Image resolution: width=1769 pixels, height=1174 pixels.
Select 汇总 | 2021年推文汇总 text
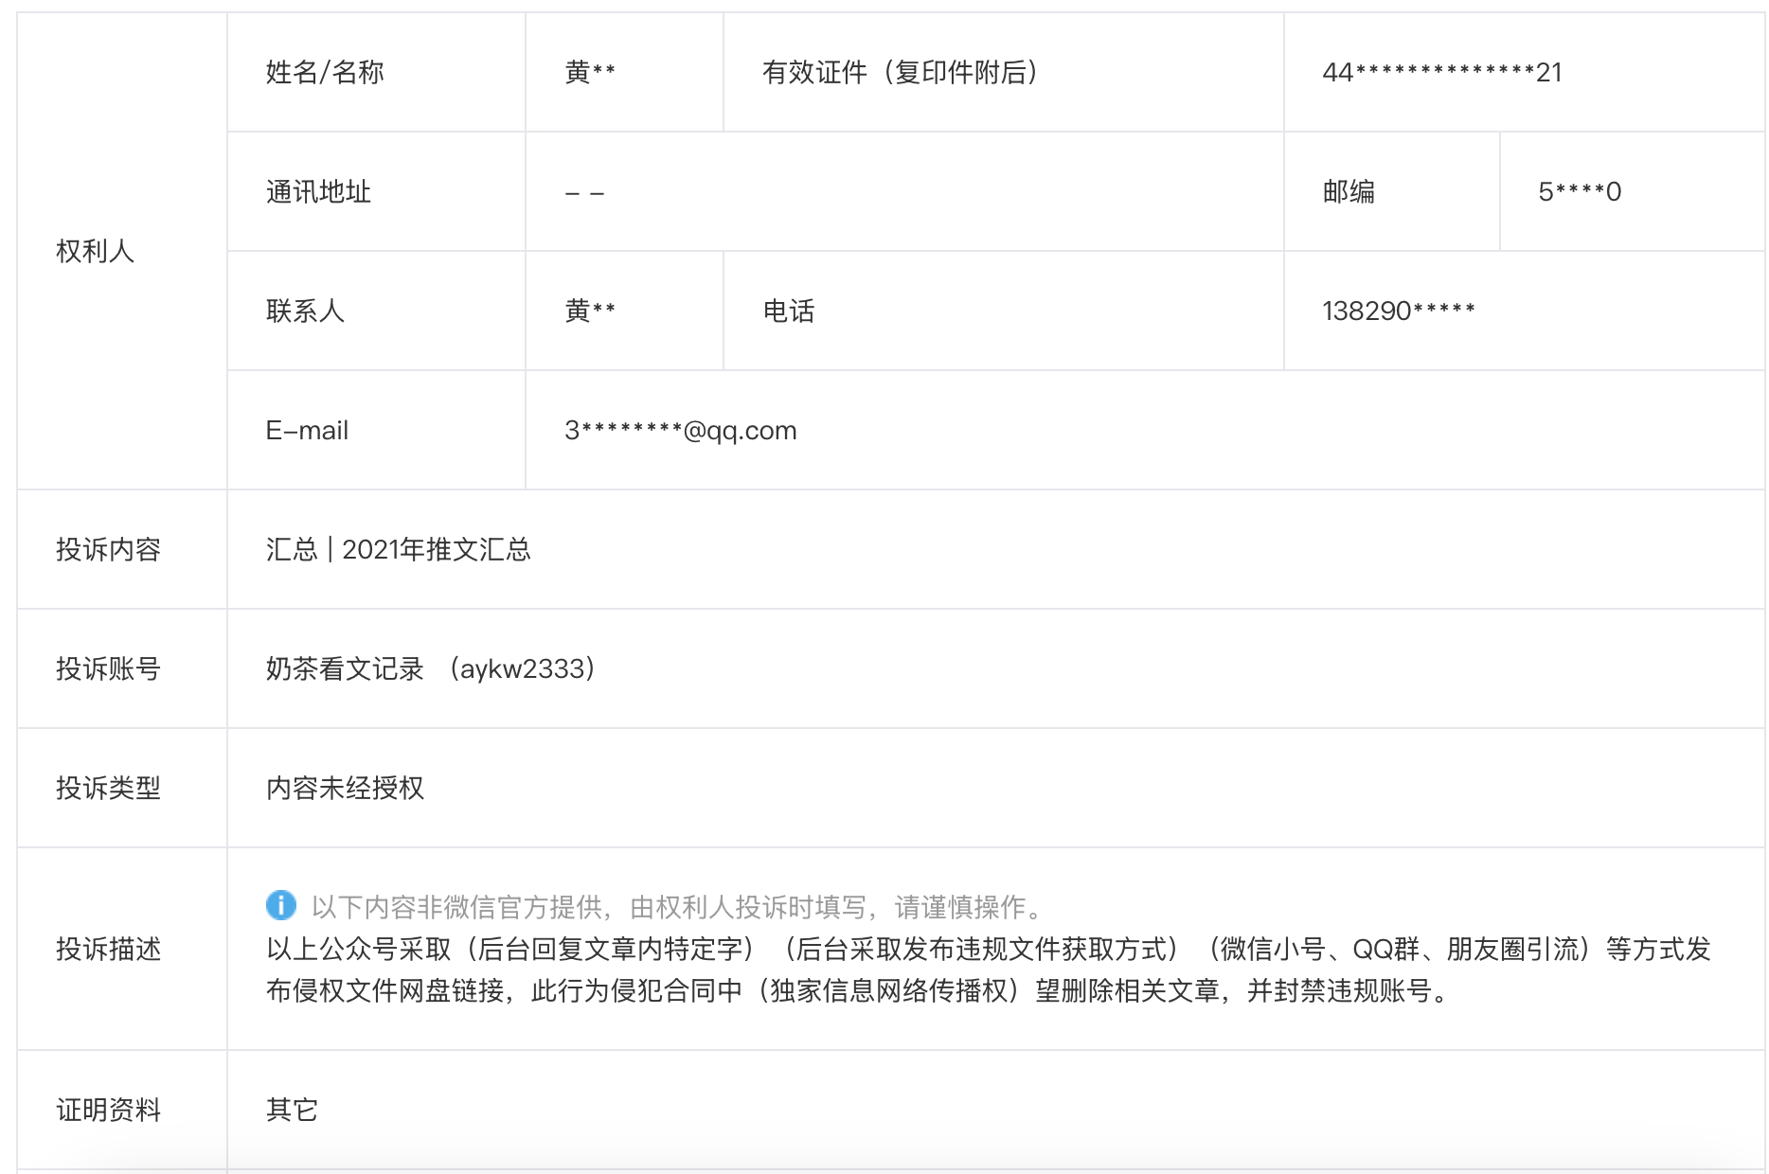(x=399, y=549)
